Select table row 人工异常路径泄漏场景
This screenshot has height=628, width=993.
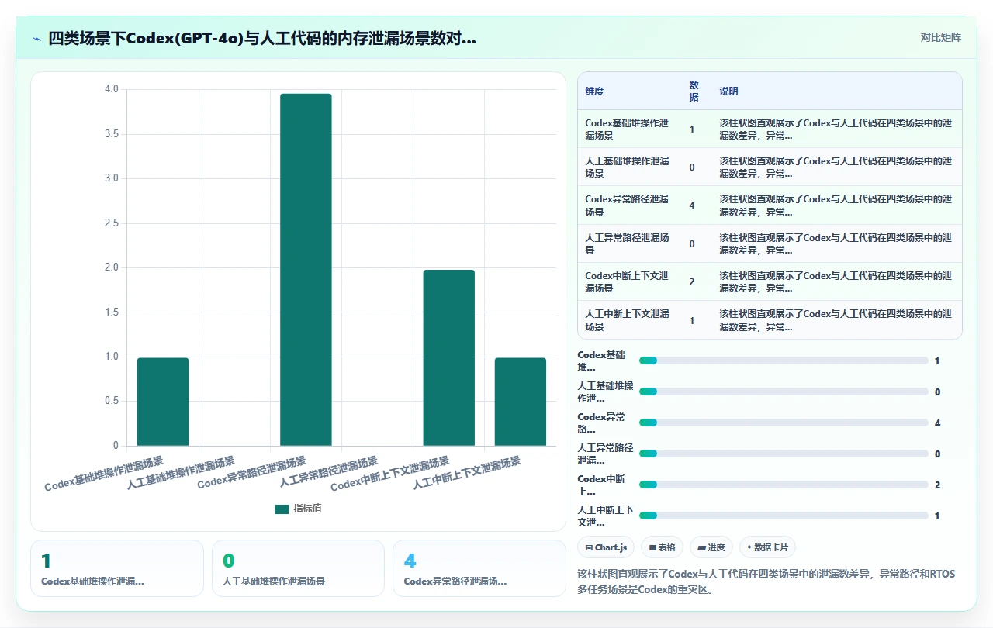770,243
